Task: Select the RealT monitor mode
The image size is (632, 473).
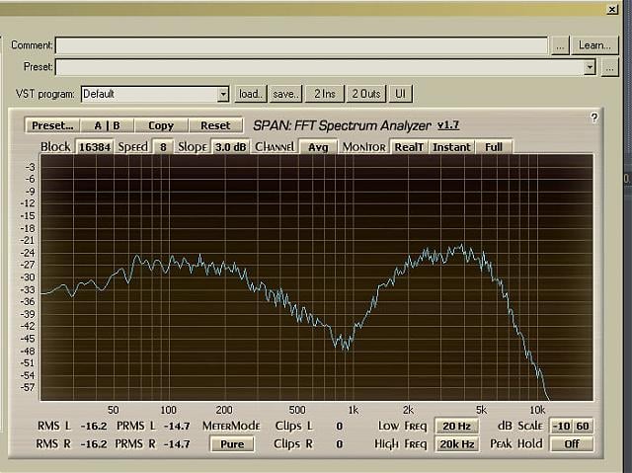Action: (409, 147)
